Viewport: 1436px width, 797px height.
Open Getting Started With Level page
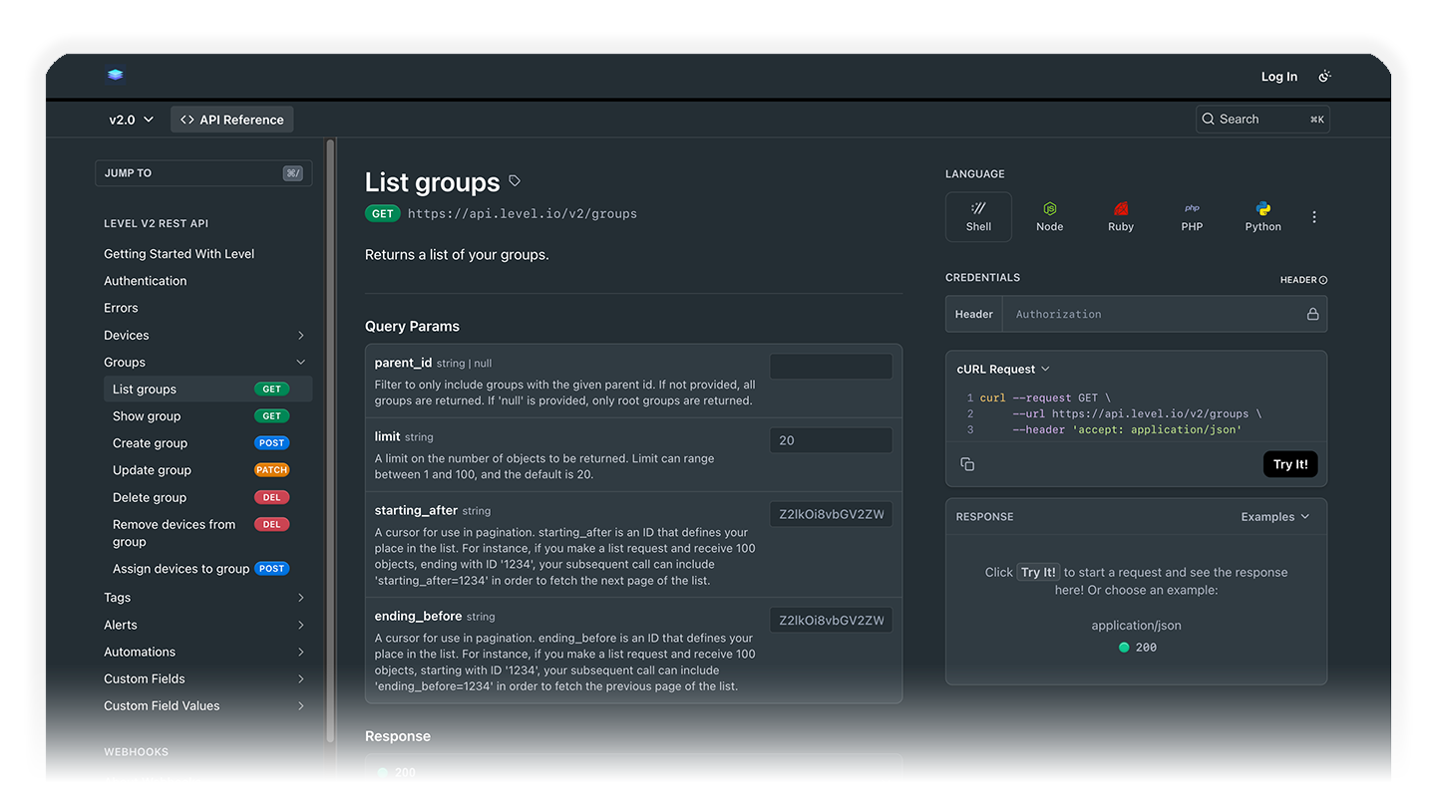pos(179,254)
